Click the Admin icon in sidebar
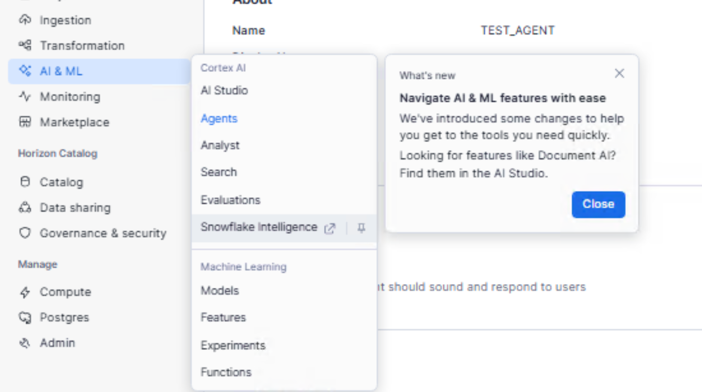This screenshot has height=392, width=702. click(x=25, y=343)
